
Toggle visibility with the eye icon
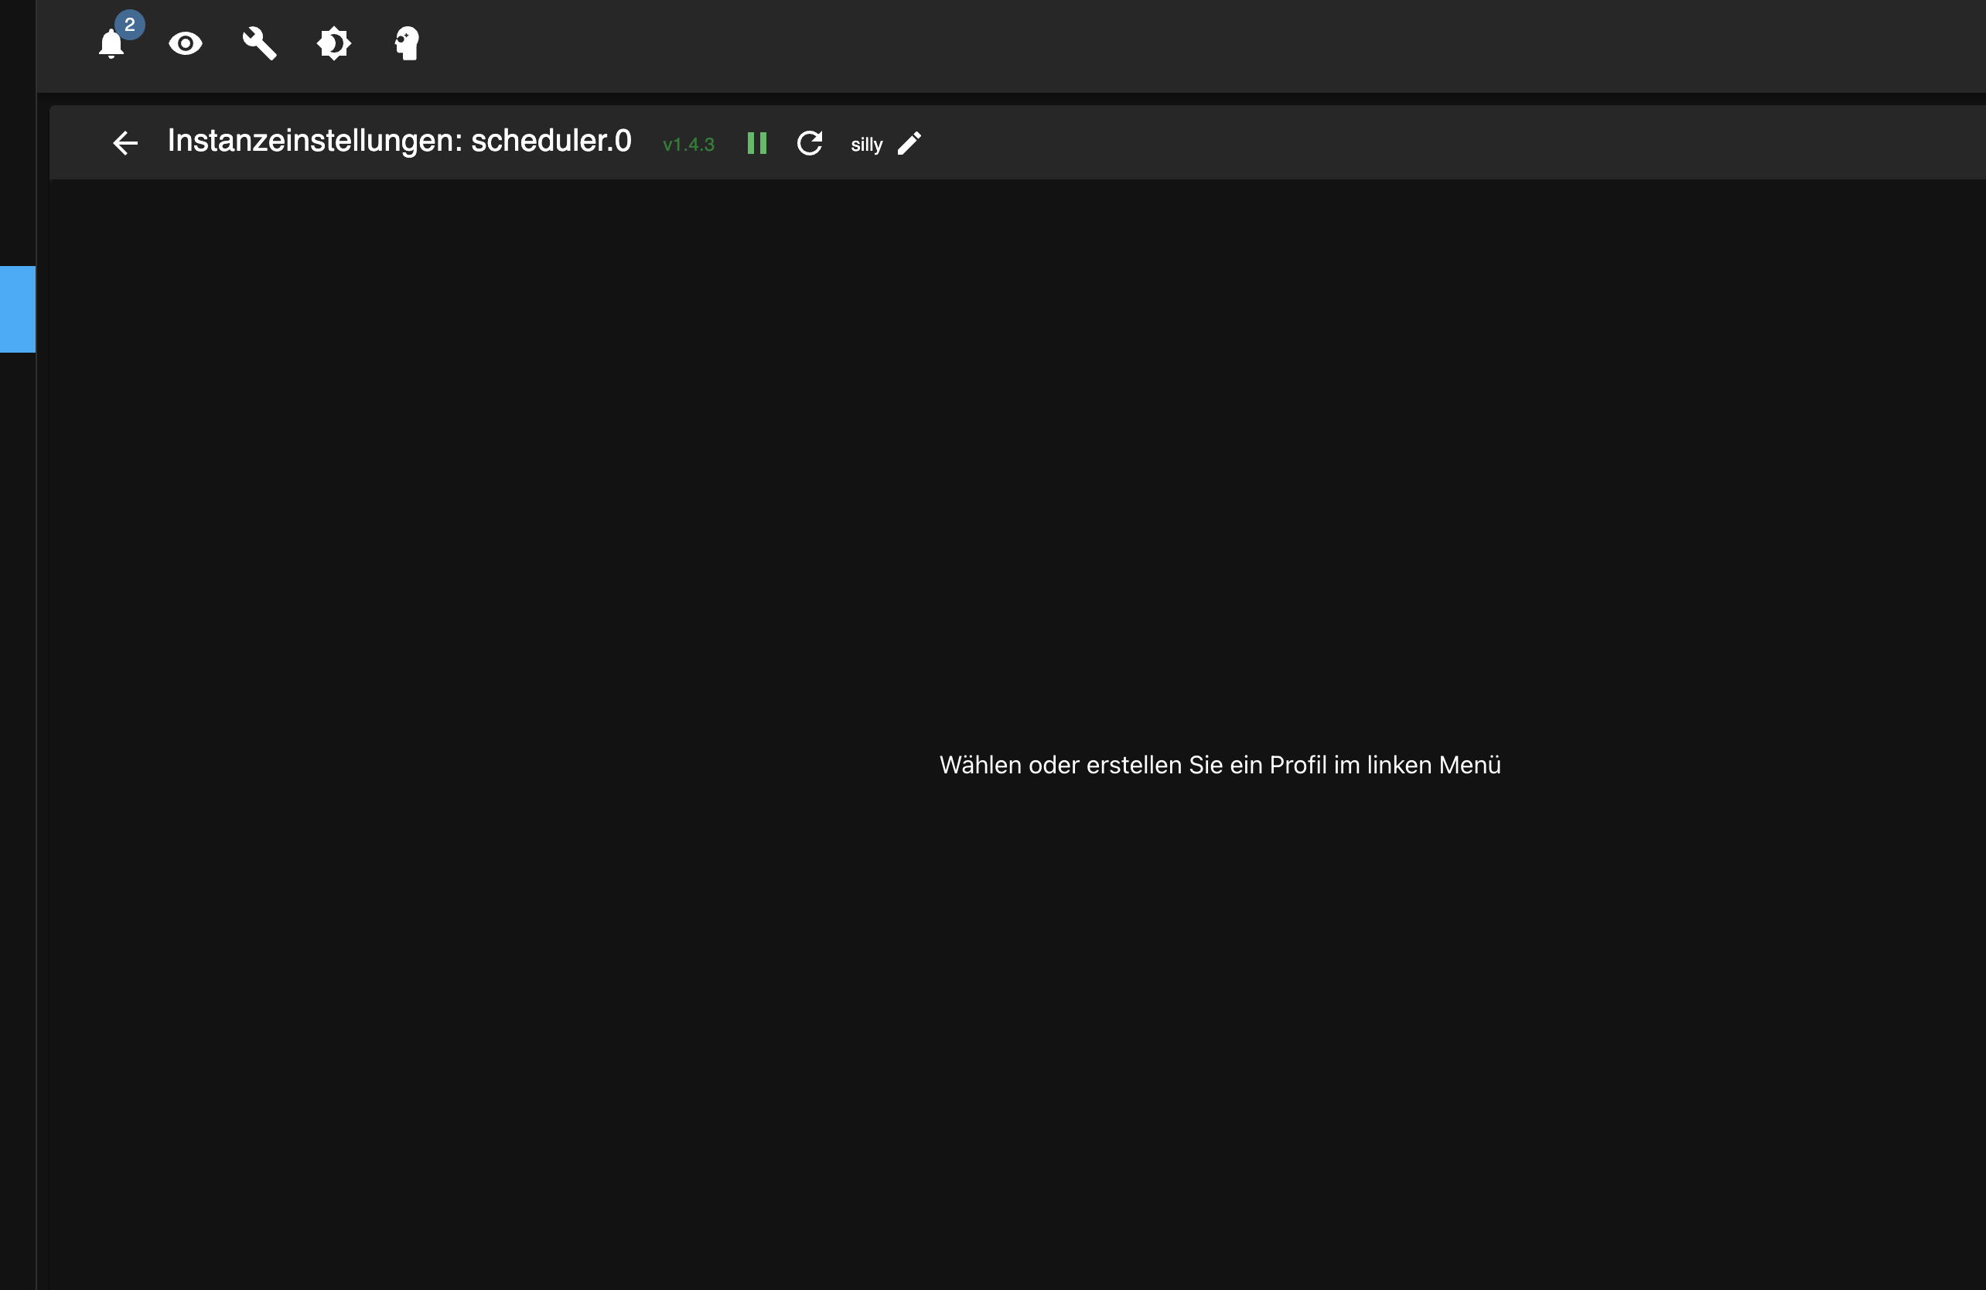click(x=186, y=43)
